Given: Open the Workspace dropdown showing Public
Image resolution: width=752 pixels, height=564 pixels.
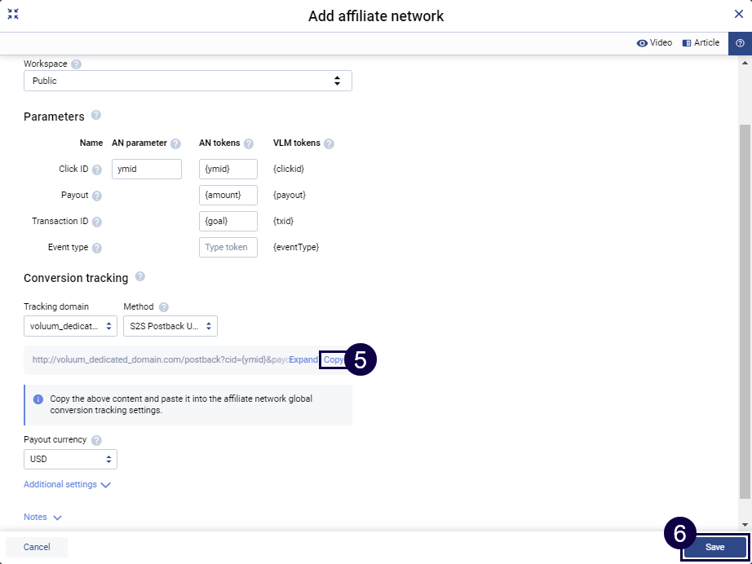Looking at the screenshot, I should click(188, 81).
